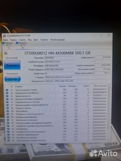The image size is (121, 161).
Task: Click status icon of attribute 05 row
Action: point(7,102)
